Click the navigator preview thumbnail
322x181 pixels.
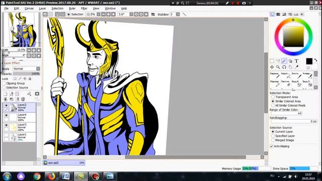(21, 30)
